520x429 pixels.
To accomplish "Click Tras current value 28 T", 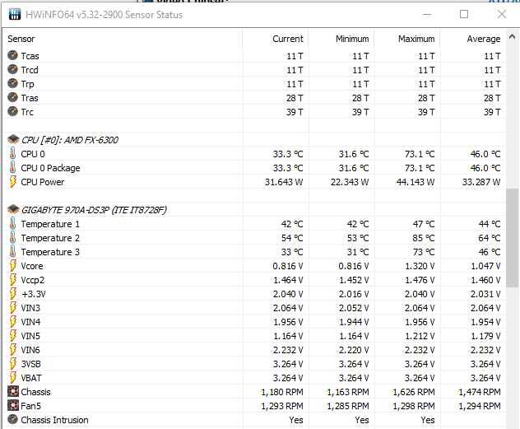I will tap(295, 98).
